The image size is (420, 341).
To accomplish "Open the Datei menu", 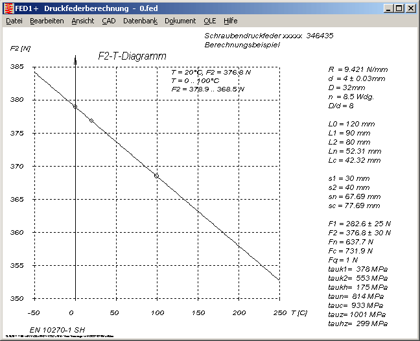I will pyautogui.click(x=14, y=21).
